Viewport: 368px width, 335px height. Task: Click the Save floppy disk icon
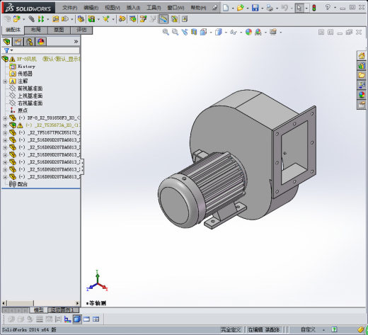(x=255, y=8)
